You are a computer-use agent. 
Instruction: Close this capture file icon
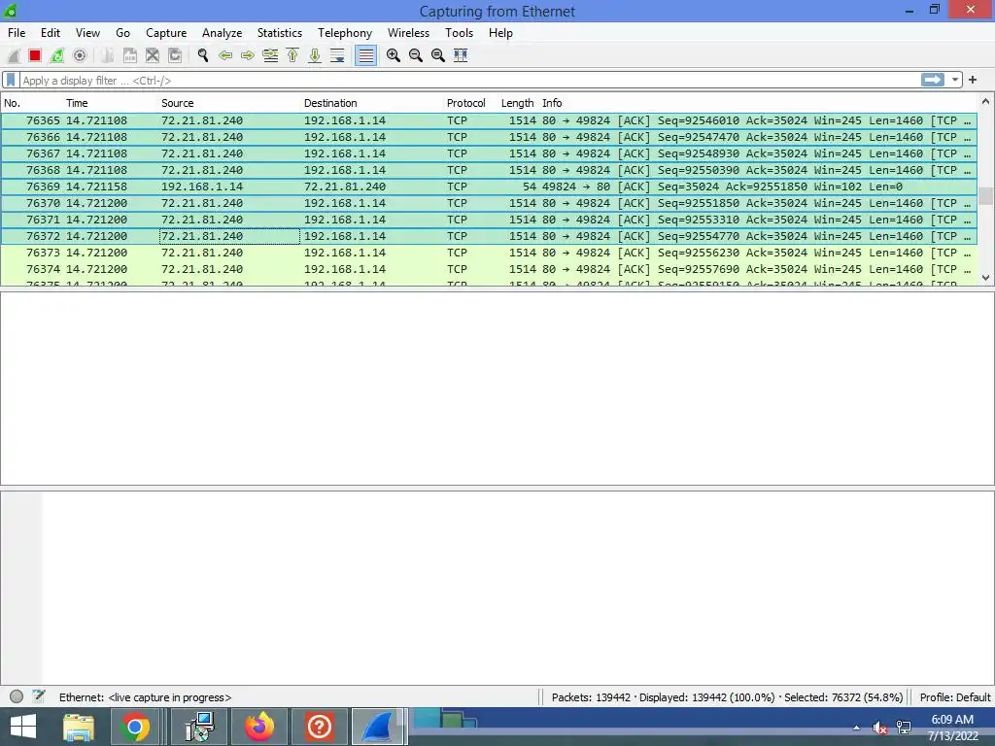153,55
